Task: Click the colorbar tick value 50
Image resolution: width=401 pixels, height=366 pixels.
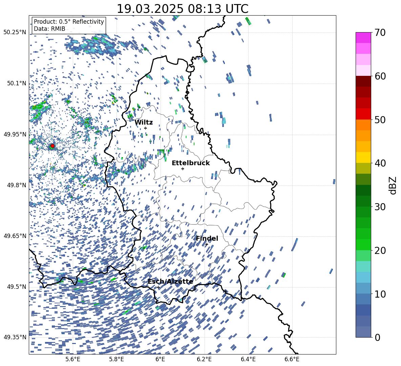Action: [380, 120]
